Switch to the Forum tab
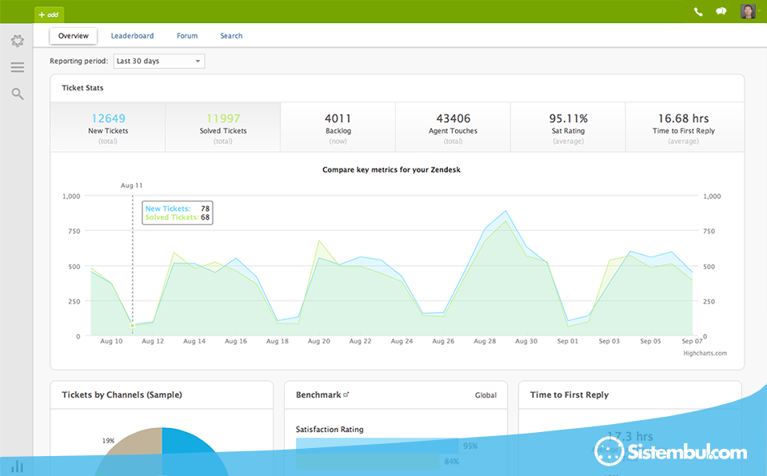Viewport: 767px width, 476px height. pos(187,36)
